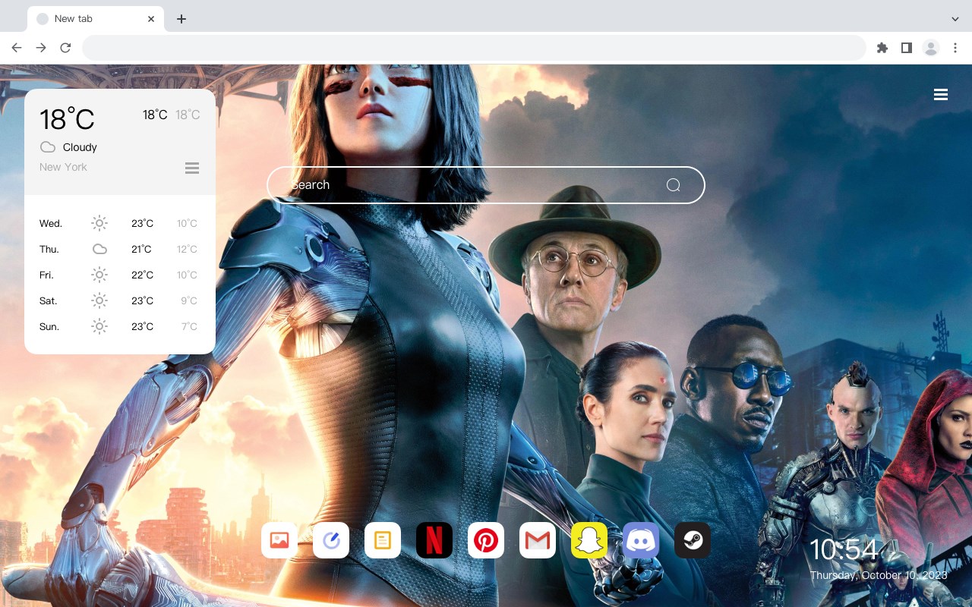The image size is (972, 607).
Task: Go forward to the next page
Action: point(41,48)
